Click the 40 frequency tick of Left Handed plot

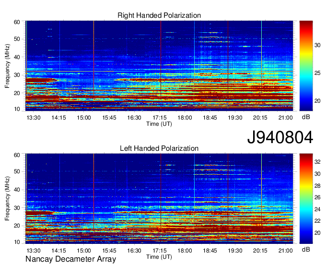[17, 190]
